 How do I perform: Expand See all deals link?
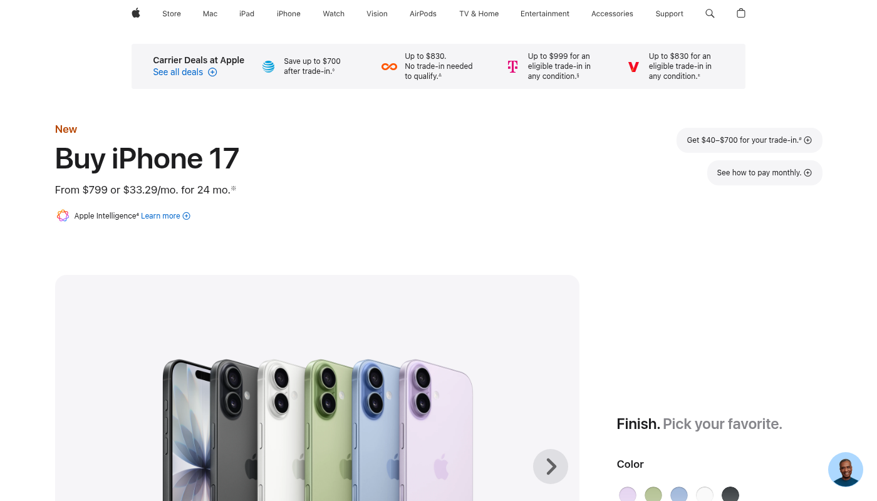[185, 72]
